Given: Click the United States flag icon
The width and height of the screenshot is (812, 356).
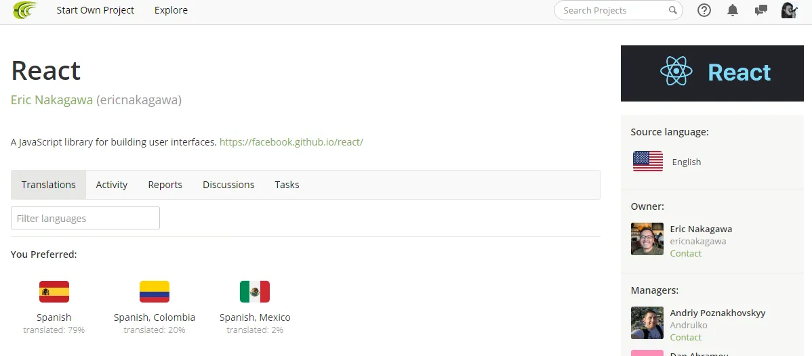Looking at the screenshot, I should pyautogui.click(x=648, y=162).
